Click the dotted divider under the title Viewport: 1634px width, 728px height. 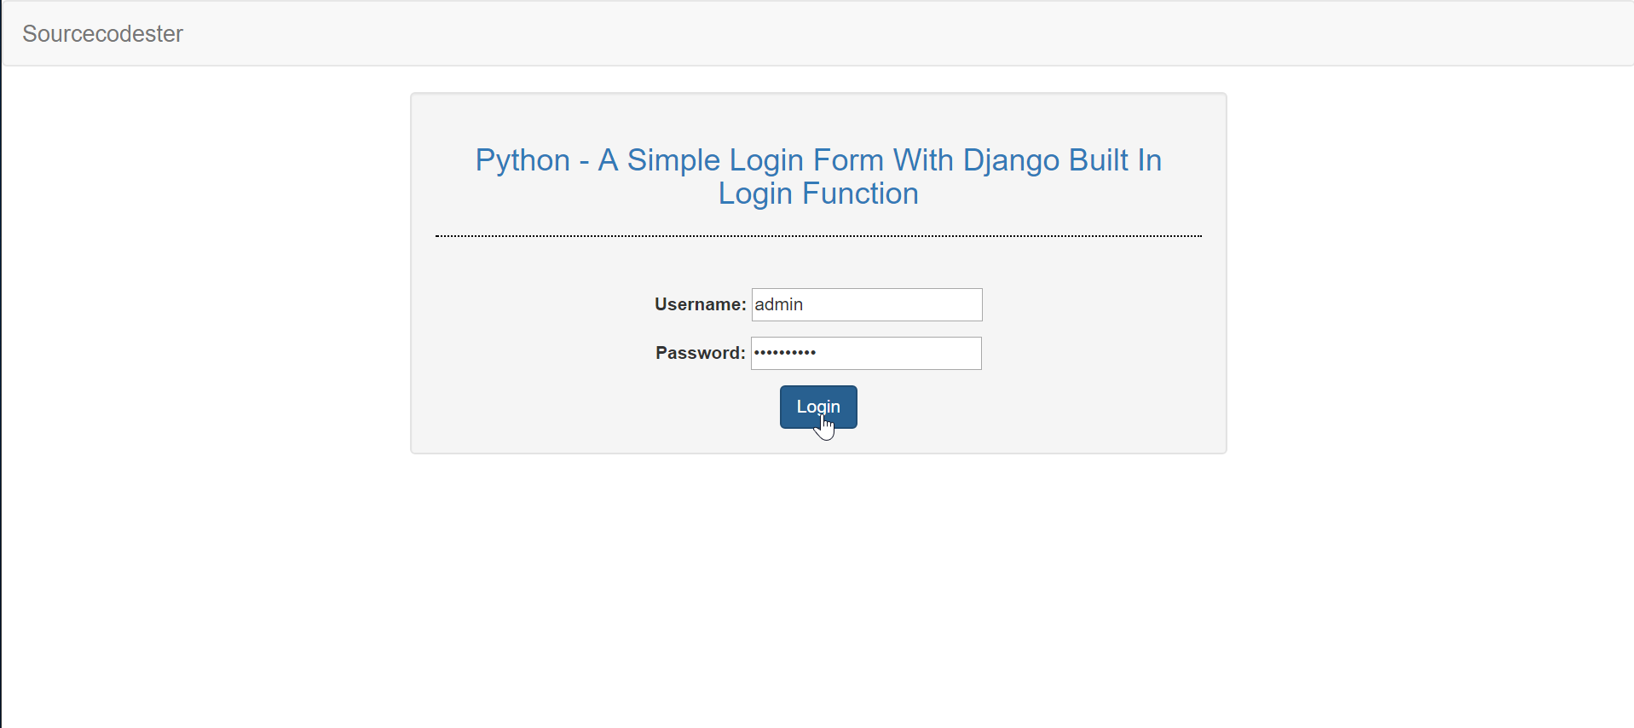point(818,236)
